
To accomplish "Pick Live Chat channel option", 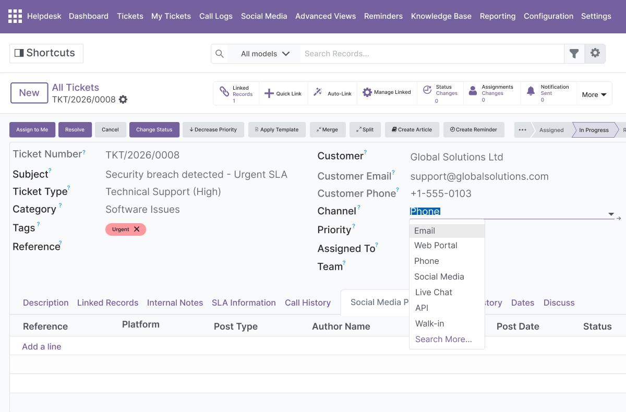I will (447, 292).
